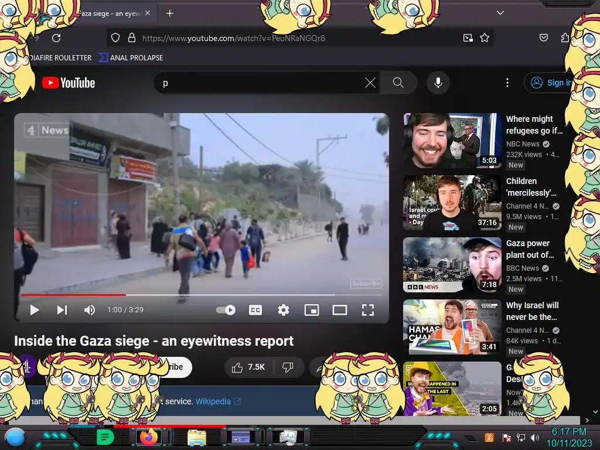Open the Wikipedia link
Screen dimensions: 600x450
pyautogui.click(x=218, y=401)
